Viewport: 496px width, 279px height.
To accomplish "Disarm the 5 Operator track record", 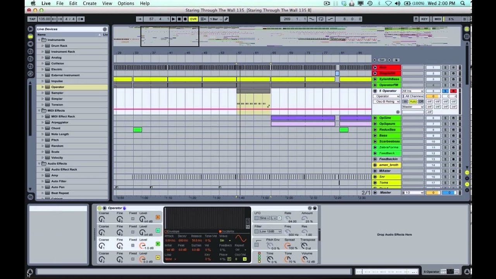I will (453, 91).
